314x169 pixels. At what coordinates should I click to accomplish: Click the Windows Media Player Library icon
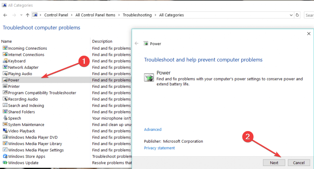pyautogui.click(x=5, y=143)
